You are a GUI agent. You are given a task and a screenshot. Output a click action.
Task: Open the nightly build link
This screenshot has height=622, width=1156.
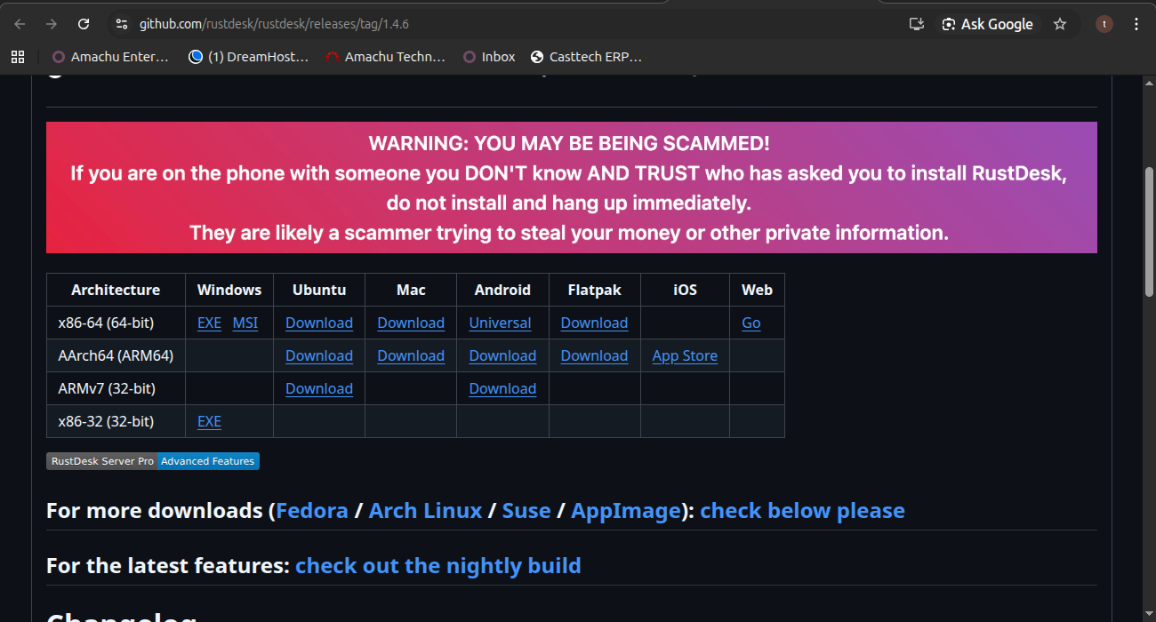click(438, 566)
